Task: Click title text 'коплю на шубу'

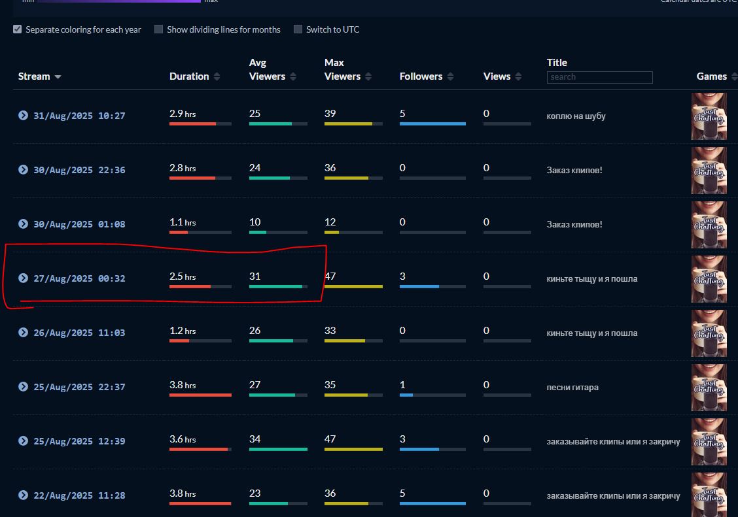Action: [x=576, y=116]
